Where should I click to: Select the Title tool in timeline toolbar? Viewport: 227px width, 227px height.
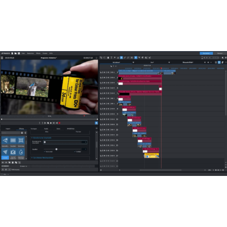click(111, 57)
